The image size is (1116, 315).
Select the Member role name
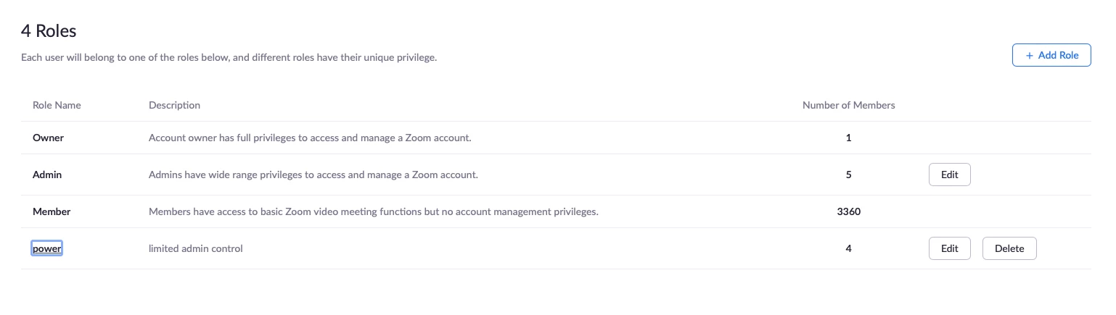coord(52,212)
